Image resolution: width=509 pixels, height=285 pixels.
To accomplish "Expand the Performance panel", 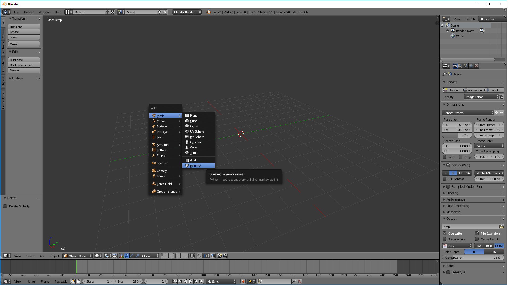I will (x=456, y=199).
